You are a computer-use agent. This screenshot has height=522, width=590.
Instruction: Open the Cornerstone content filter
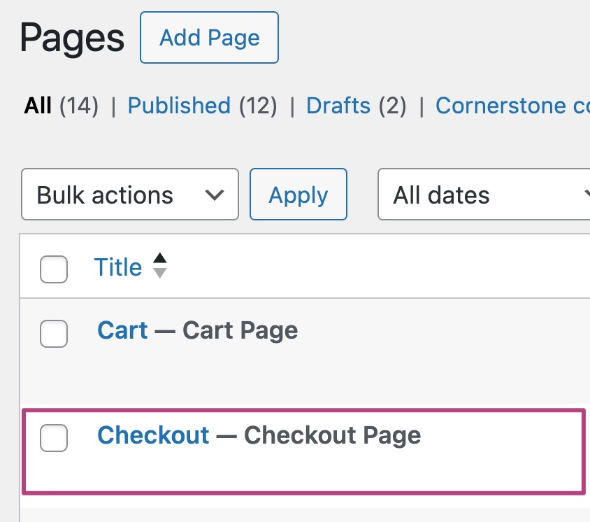[510, 106]
